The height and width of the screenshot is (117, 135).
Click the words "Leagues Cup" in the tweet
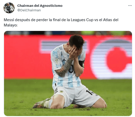(x=82, y=20)
